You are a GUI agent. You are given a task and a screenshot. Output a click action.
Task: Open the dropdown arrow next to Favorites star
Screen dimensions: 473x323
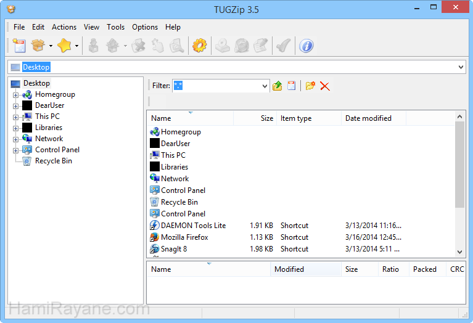point(76,46)
